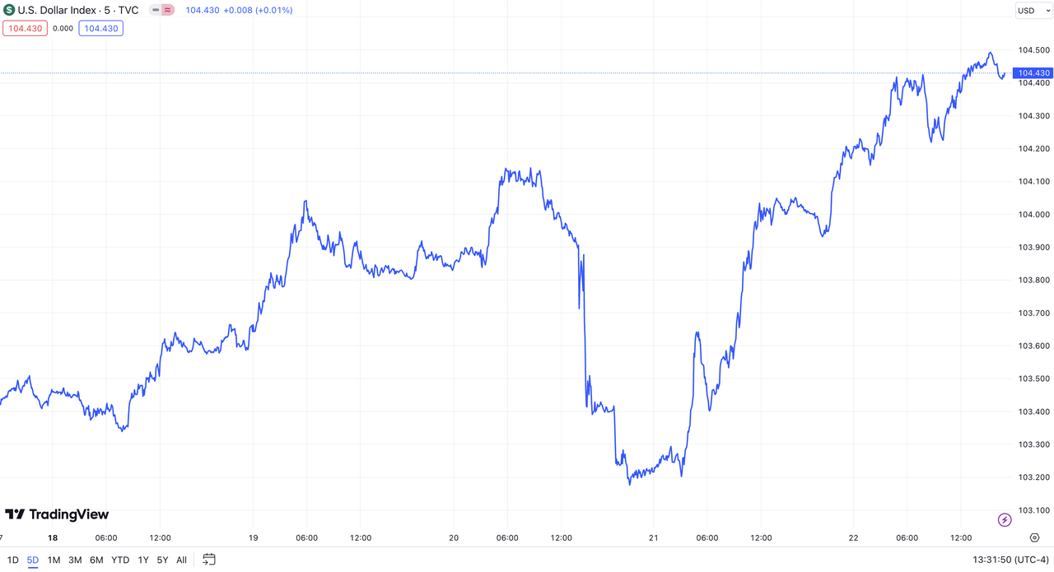Screen dimensions: 1054x572
Task: Switch to the 1D time range
Action: tap(13, 560)
